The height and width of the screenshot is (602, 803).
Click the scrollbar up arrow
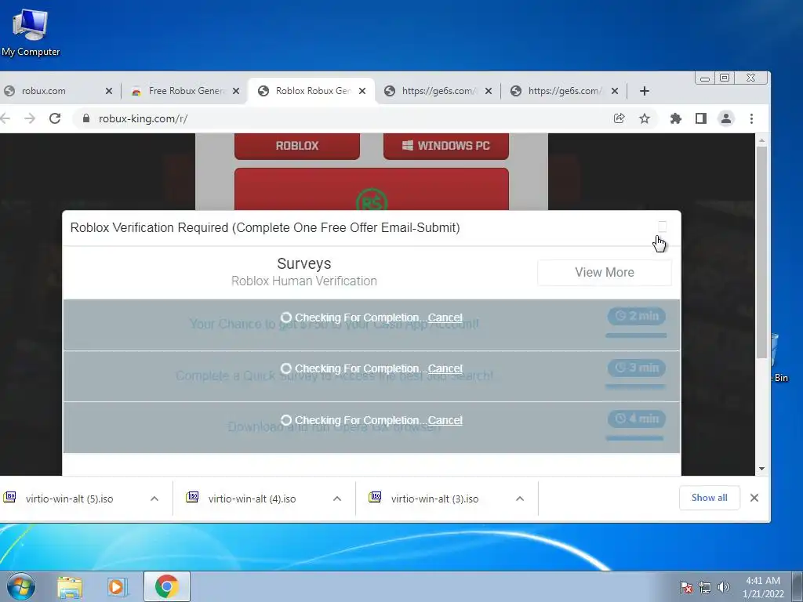pyautogui.click(x=761, y=140)
